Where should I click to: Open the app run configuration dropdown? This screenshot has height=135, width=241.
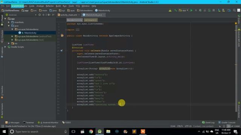click(x=183, y=10)
